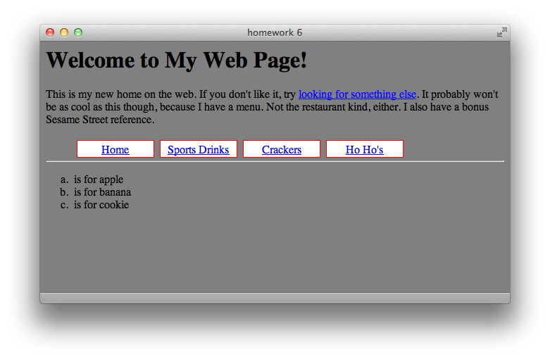Follow the 'looking for something else' link
Image resolution: width=550 pixels, height=359 pixels.
(357, 94)
